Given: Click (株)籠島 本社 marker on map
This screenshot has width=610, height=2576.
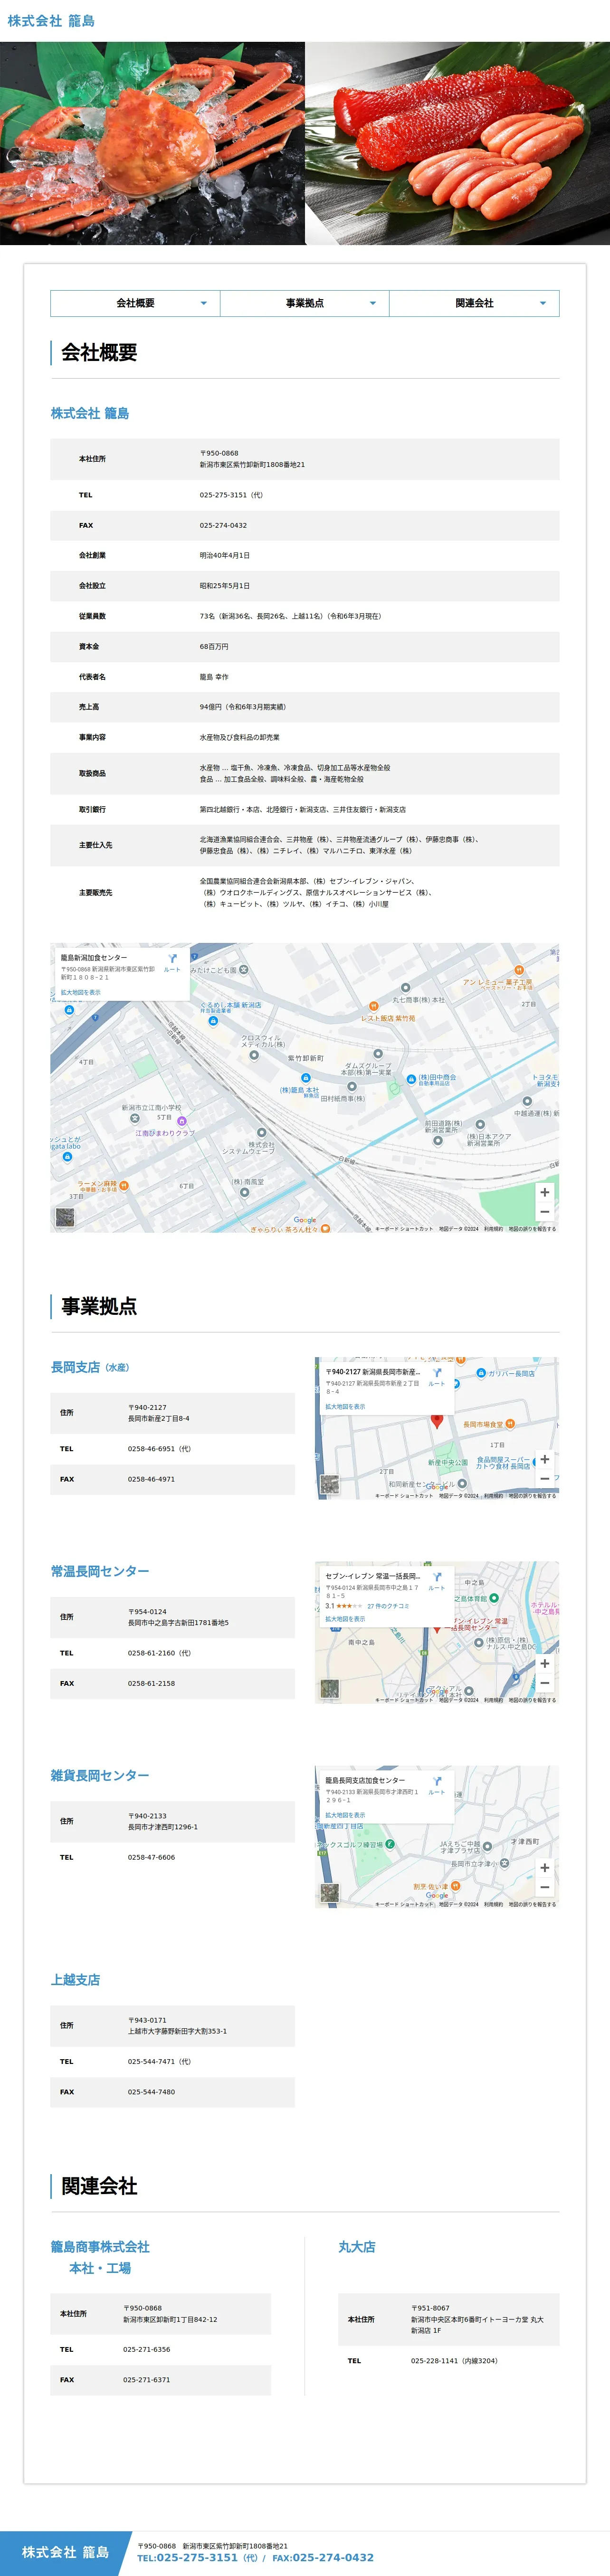Looking at the screenshot, I should tap(305, 1078).
